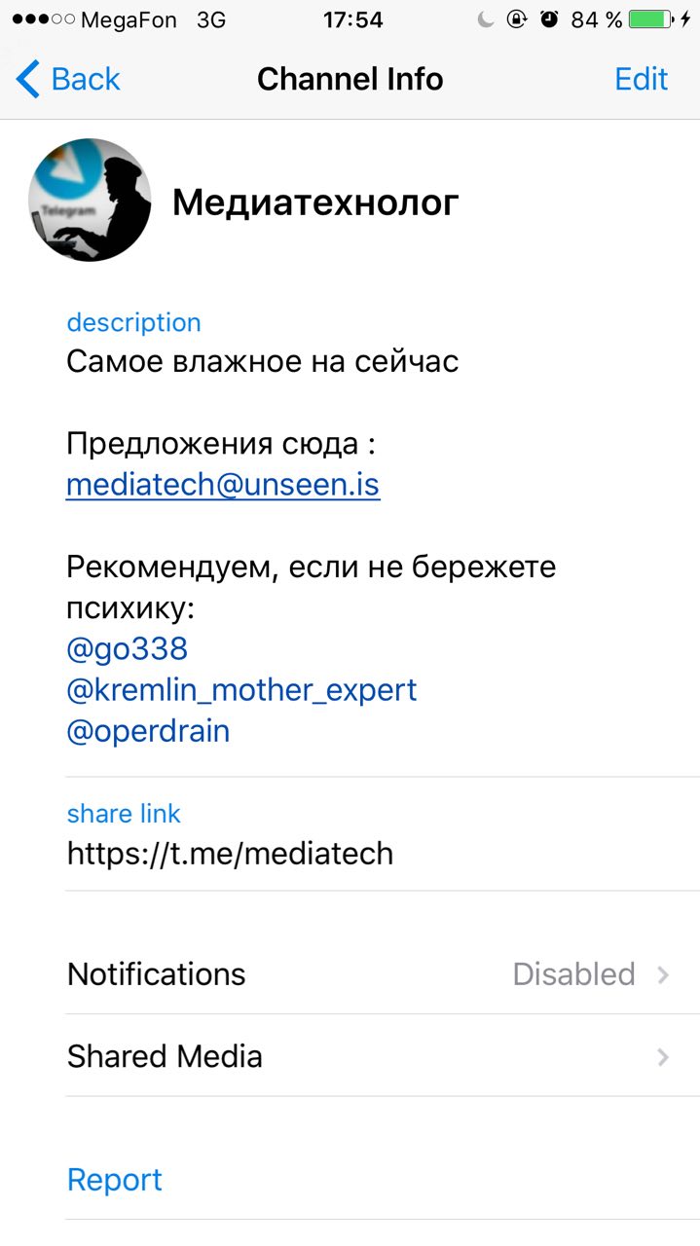The image size is (700, 1246).
Task: Expand Notifications using its chevron
Action: [x=663, y=974]
